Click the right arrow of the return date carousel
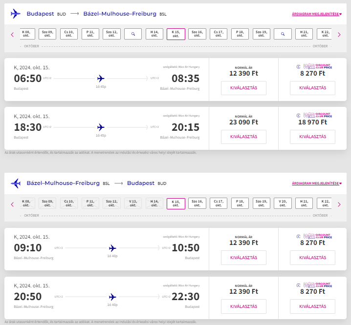Screen dimensions: 351x325 coord(339,204)
